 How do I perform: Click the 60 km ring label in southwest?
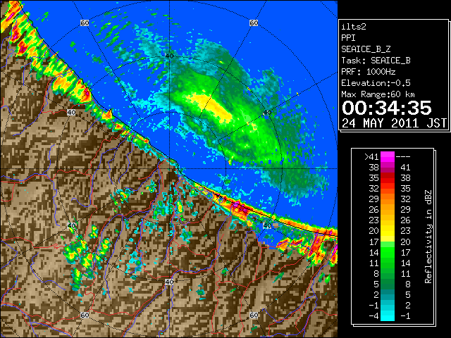point(85,315)
